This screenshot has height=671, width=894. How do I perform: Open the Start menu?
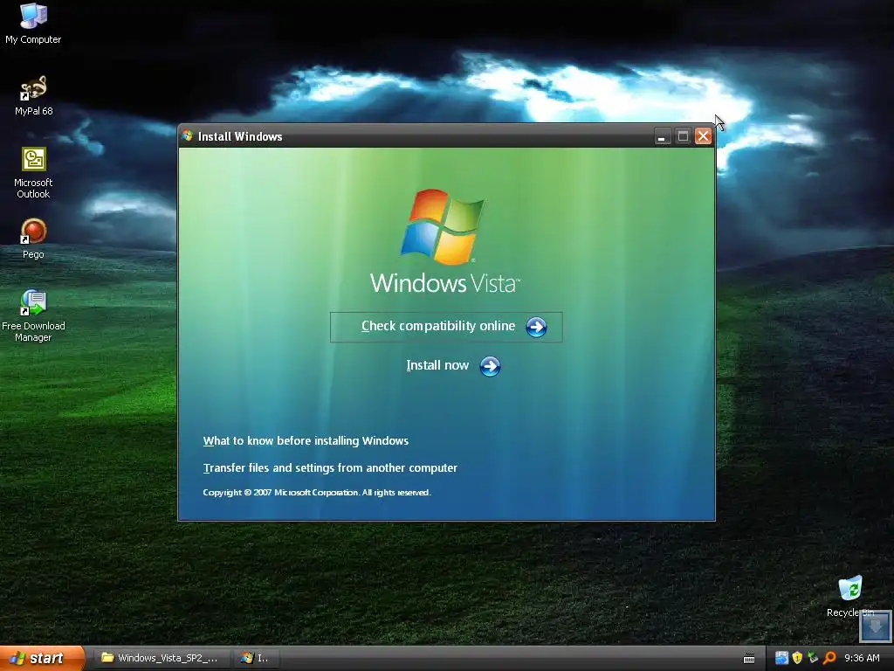41,659
